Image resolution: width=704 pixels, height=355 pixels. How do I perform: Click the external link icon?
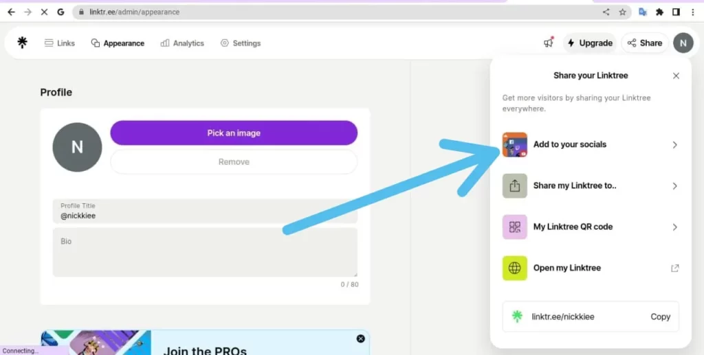[x=674, y=268]
